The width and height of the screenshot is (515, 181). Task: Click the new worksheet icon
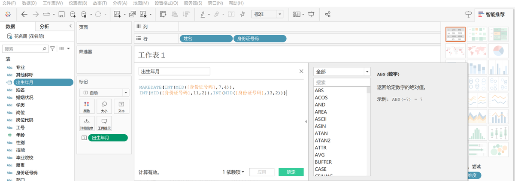(x=117, y=14)
